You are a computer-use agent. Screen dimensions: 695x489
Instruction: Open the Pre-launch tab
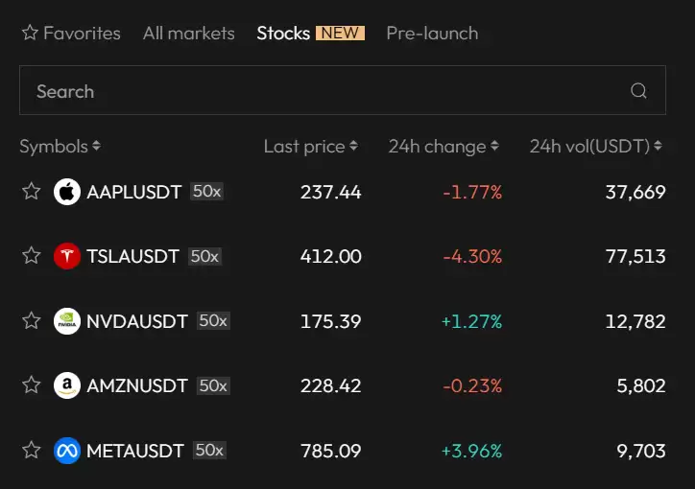coord(432,34)
